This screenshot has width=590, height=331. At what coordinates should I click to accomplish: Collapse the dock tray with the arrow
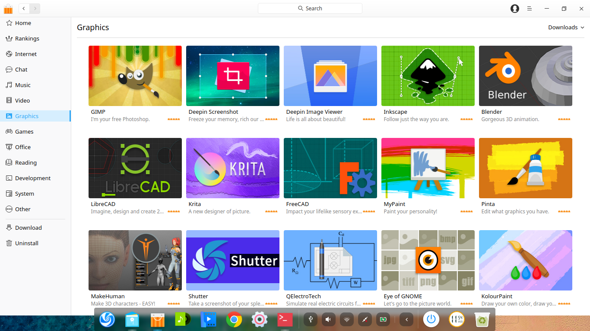point(406,319)
